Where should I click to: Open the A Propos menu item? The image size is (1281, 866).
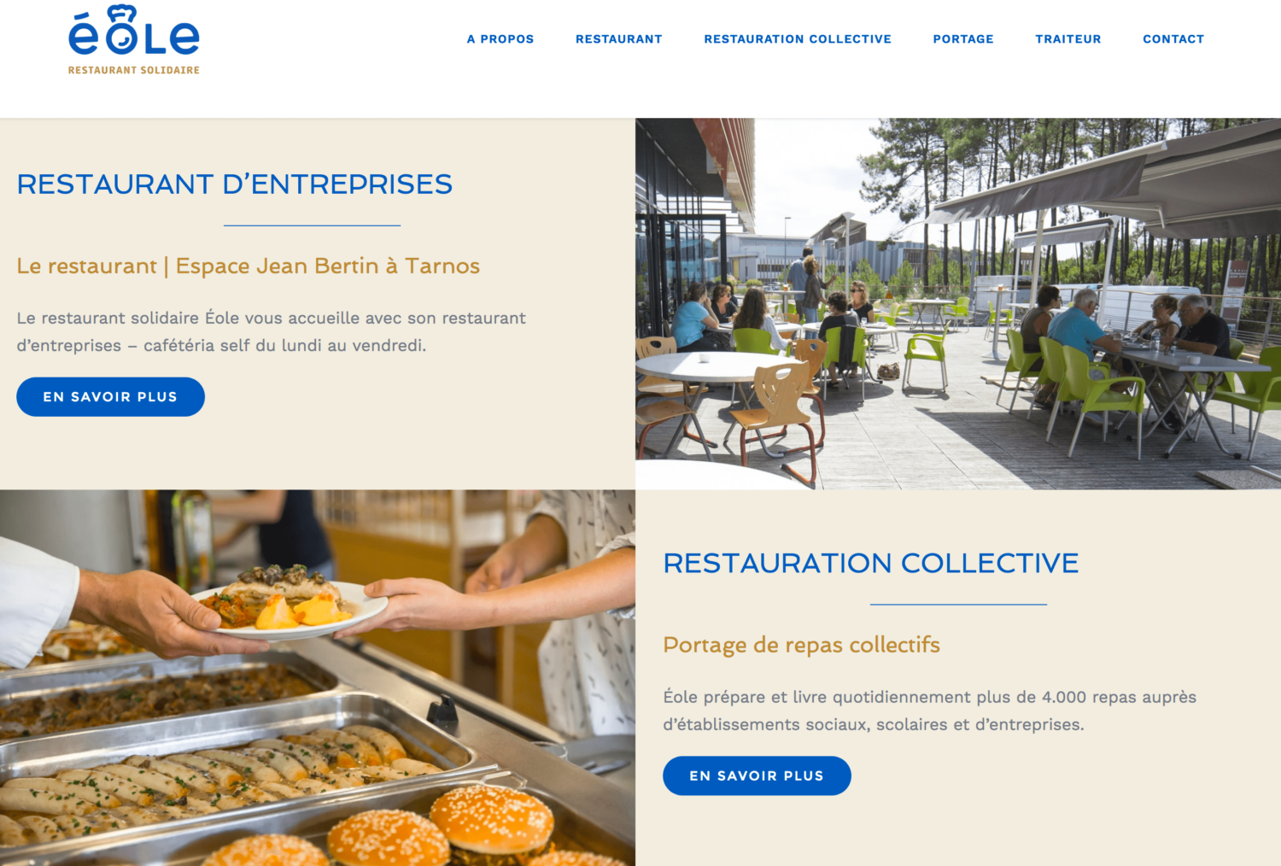(x=500, y=39)
